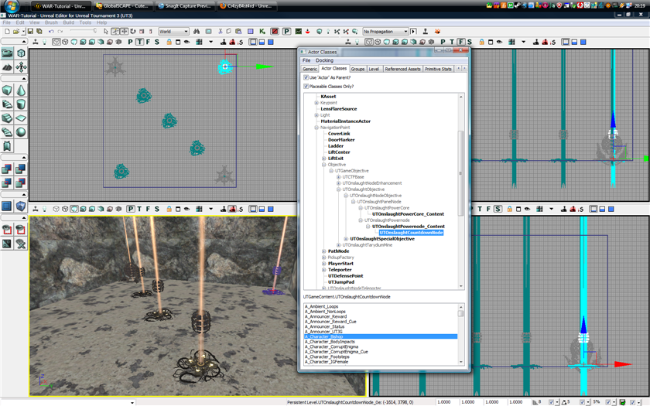Toggle Side view S in bottom-right viewport
The width and height of the screenshot is (650, 406).
[498, 210]
